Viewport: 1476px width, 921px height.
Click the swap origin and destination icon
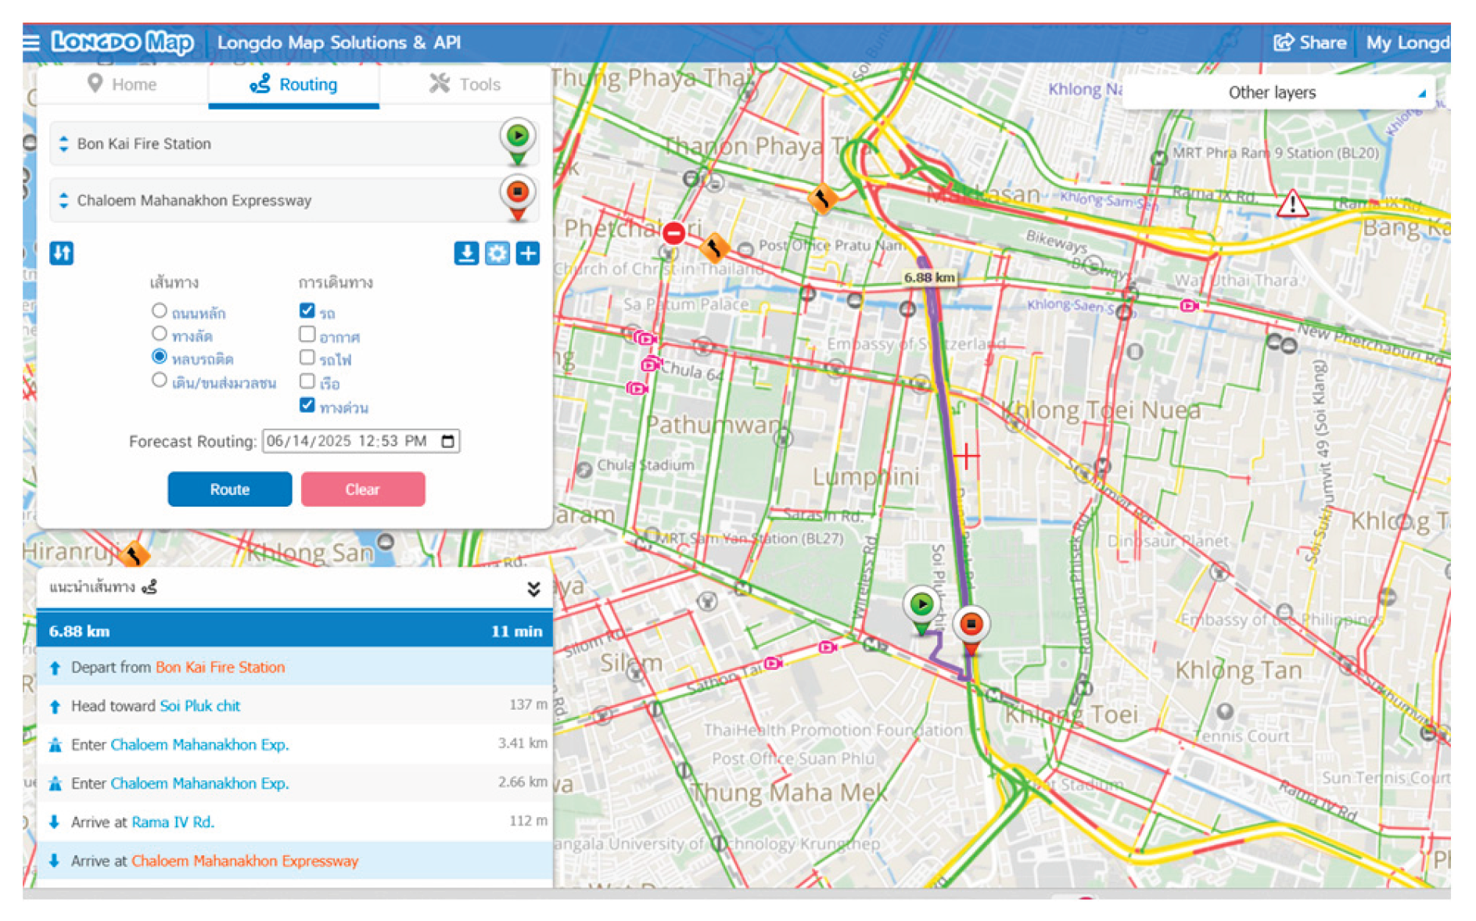click(x=62, y=253)
